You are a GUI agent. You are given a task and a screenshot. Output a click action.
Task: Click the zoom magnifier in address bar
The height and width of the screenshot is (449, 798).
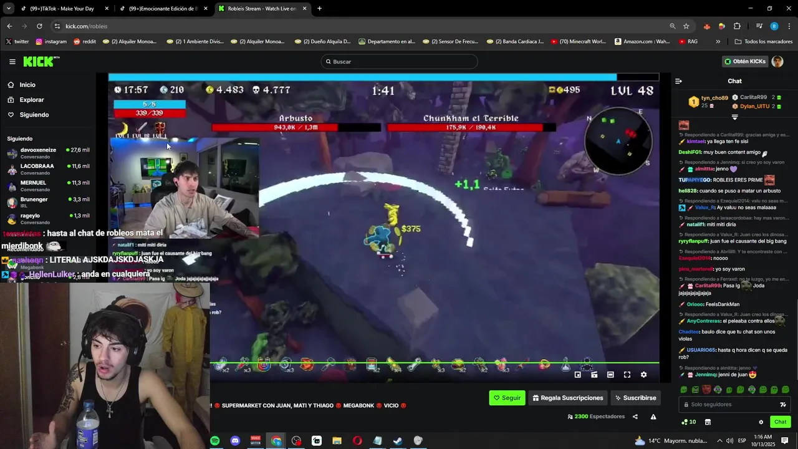point(672,26)
